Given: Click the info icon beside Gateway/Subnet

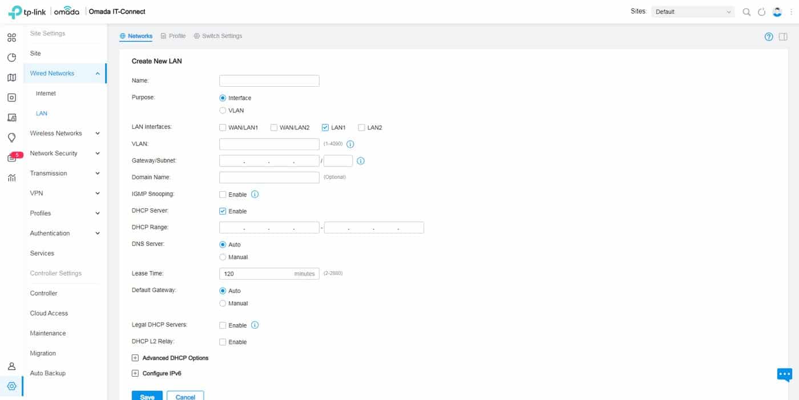Looking at the screenshot, I should pyautogui.click(x=361, y=161).
